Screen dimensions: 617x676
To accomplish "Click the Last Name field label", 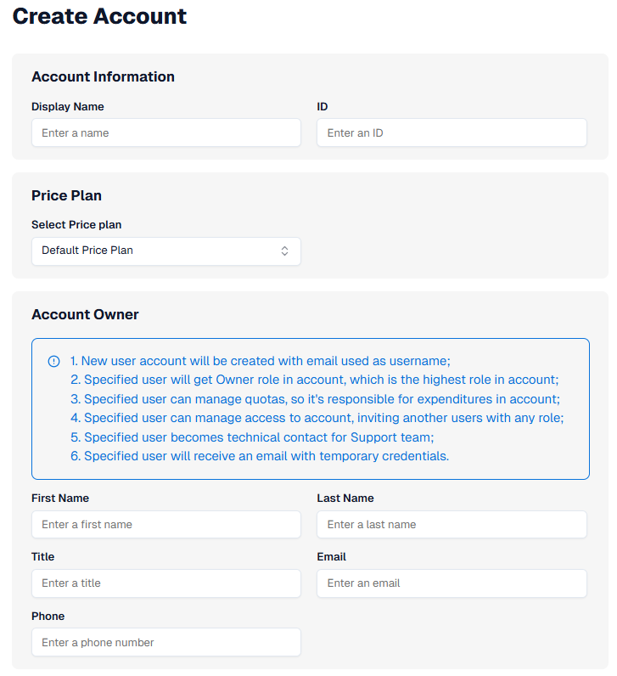I will [345, 499].
